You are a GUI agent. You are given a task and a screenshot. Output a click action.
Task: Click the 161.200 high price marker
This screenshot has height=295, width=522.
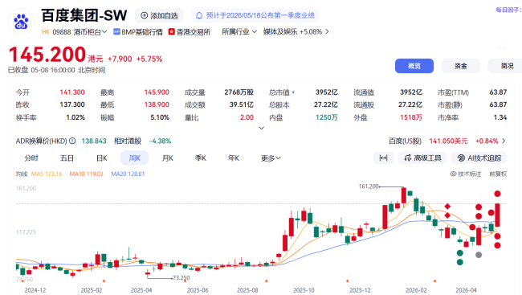click(x=369, y=186)
